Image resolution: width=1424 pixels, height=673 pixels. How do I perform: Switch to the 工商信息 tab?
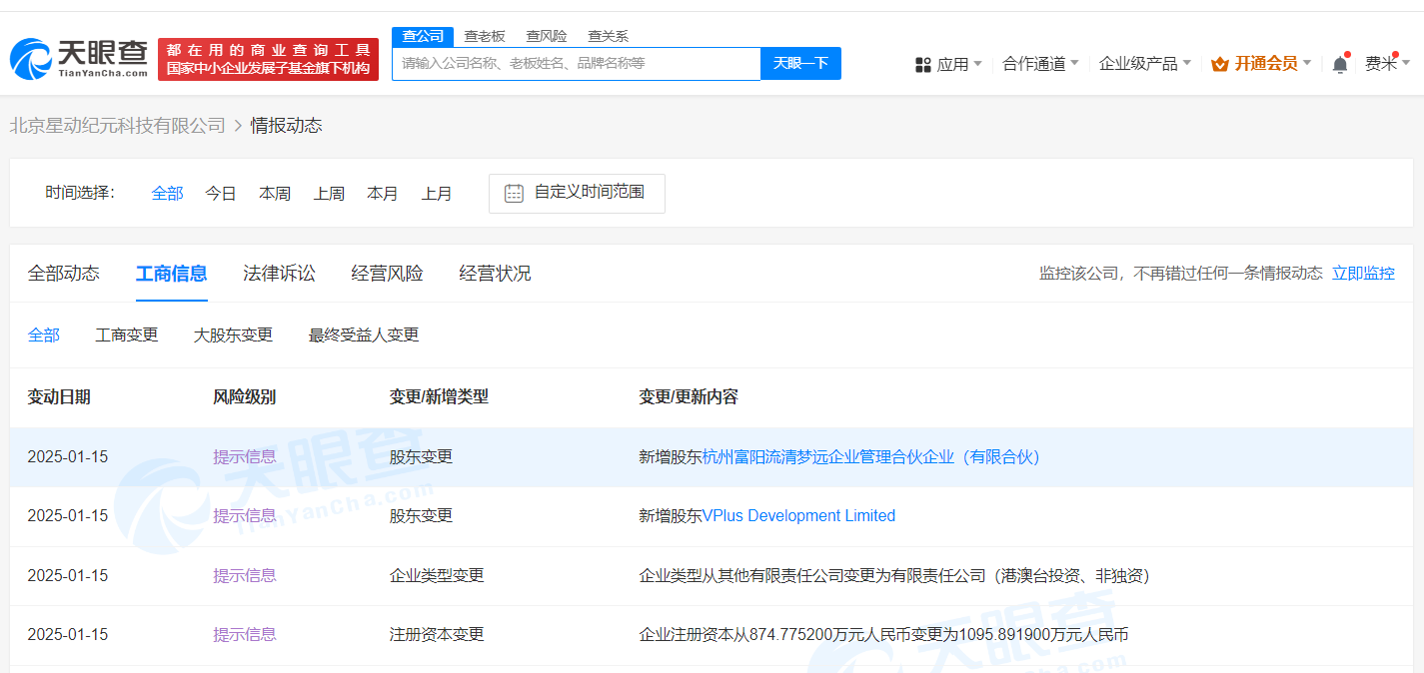(172, 273)
